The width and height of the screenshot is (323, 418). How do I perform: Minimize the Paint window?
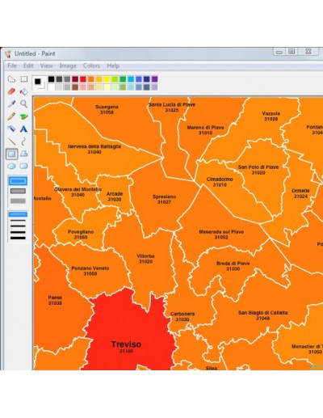click(279, 52)
